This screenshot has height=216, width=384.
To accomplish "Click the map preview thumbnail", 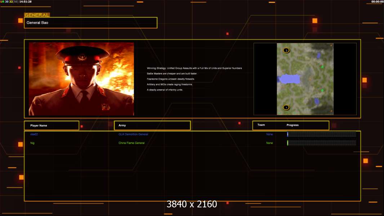I will (x=305, y=79).
